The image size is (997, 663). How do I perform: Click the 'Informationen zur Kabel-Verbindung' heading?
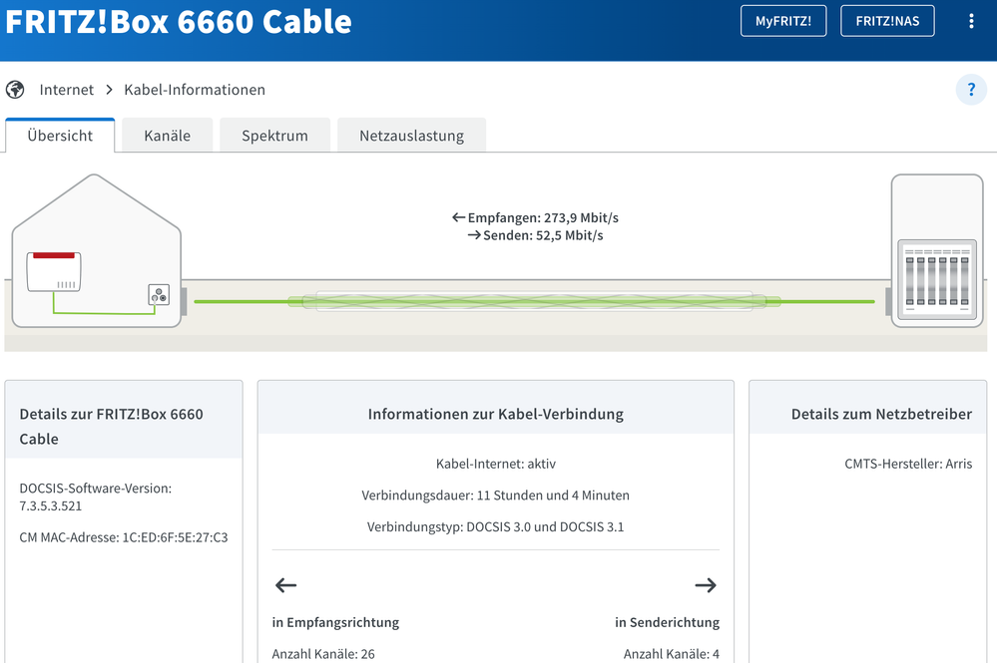point(496,414)
